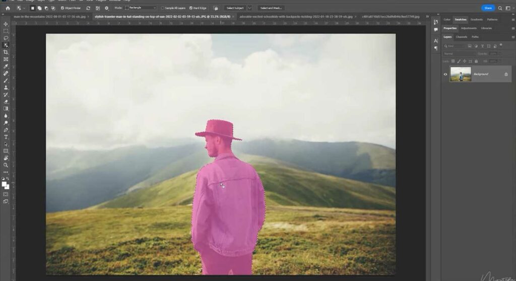Select the Eraser tool

pos(6,102)
